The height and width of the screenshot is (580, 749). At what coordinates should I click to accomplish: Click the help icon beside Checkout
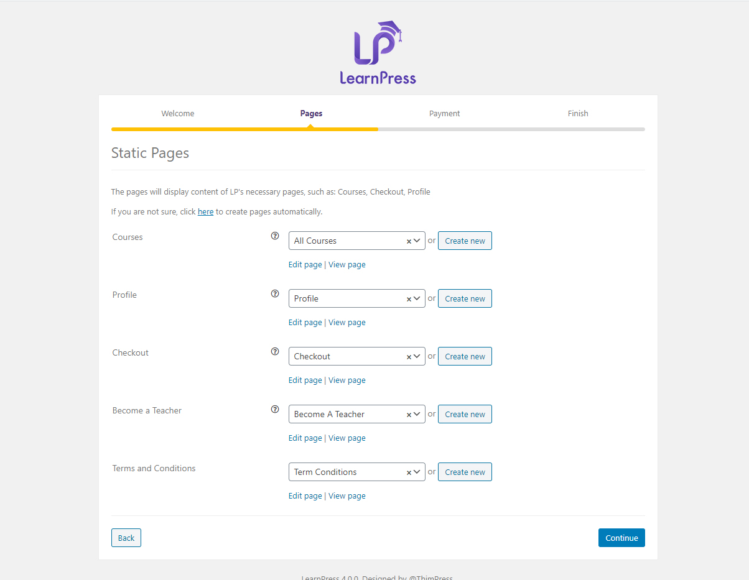(275, 352)
